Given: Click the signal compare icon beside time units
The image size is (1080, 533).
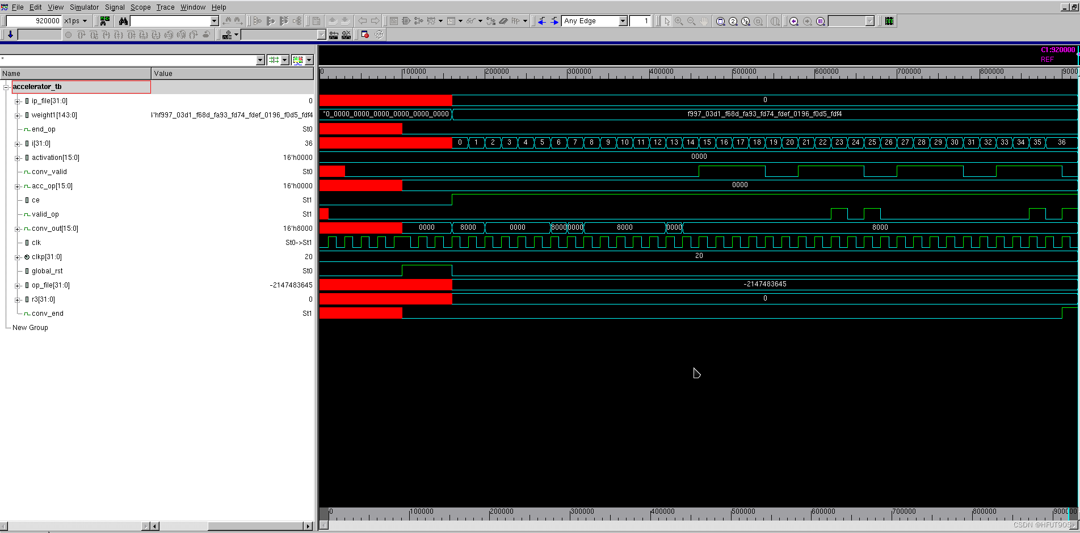Looking at the screenshot, I should pos(104,21).
